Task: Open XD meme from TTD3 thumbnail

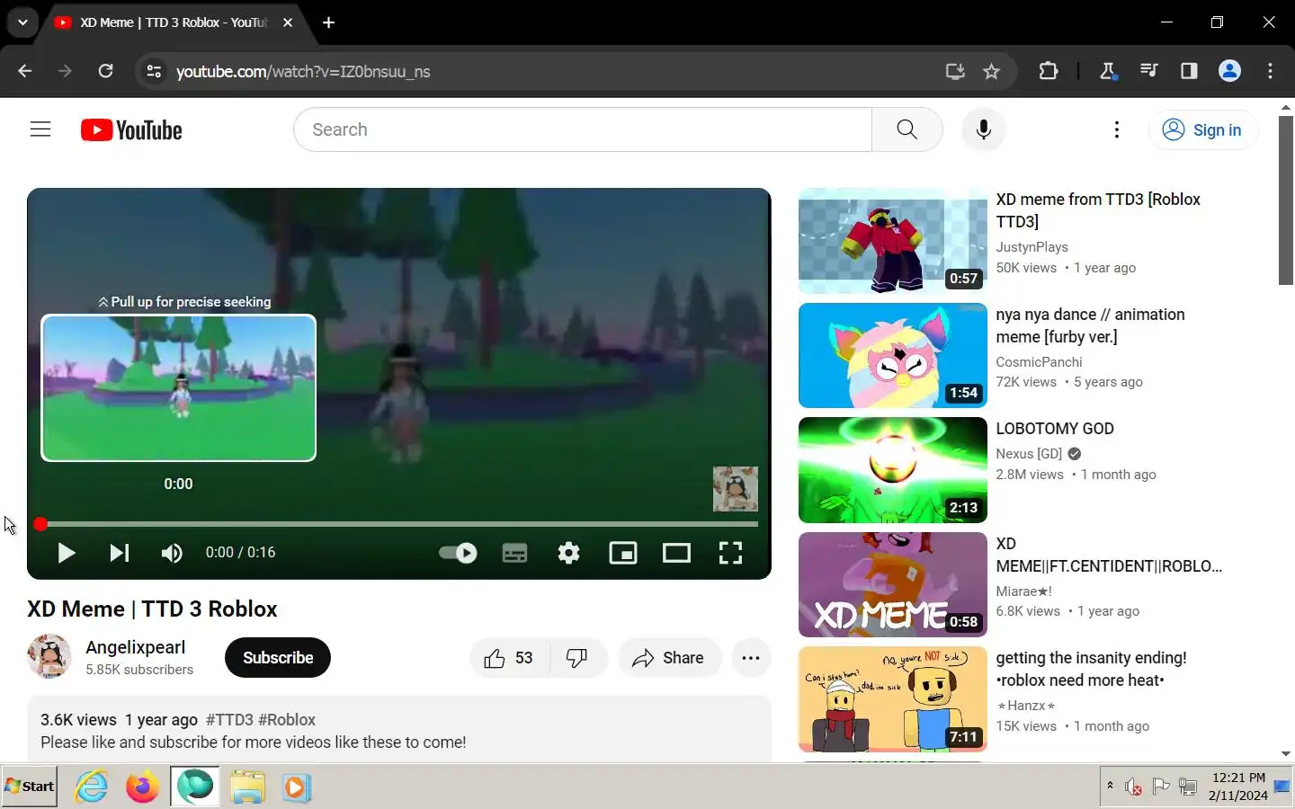Action: [x=893, y=241]
